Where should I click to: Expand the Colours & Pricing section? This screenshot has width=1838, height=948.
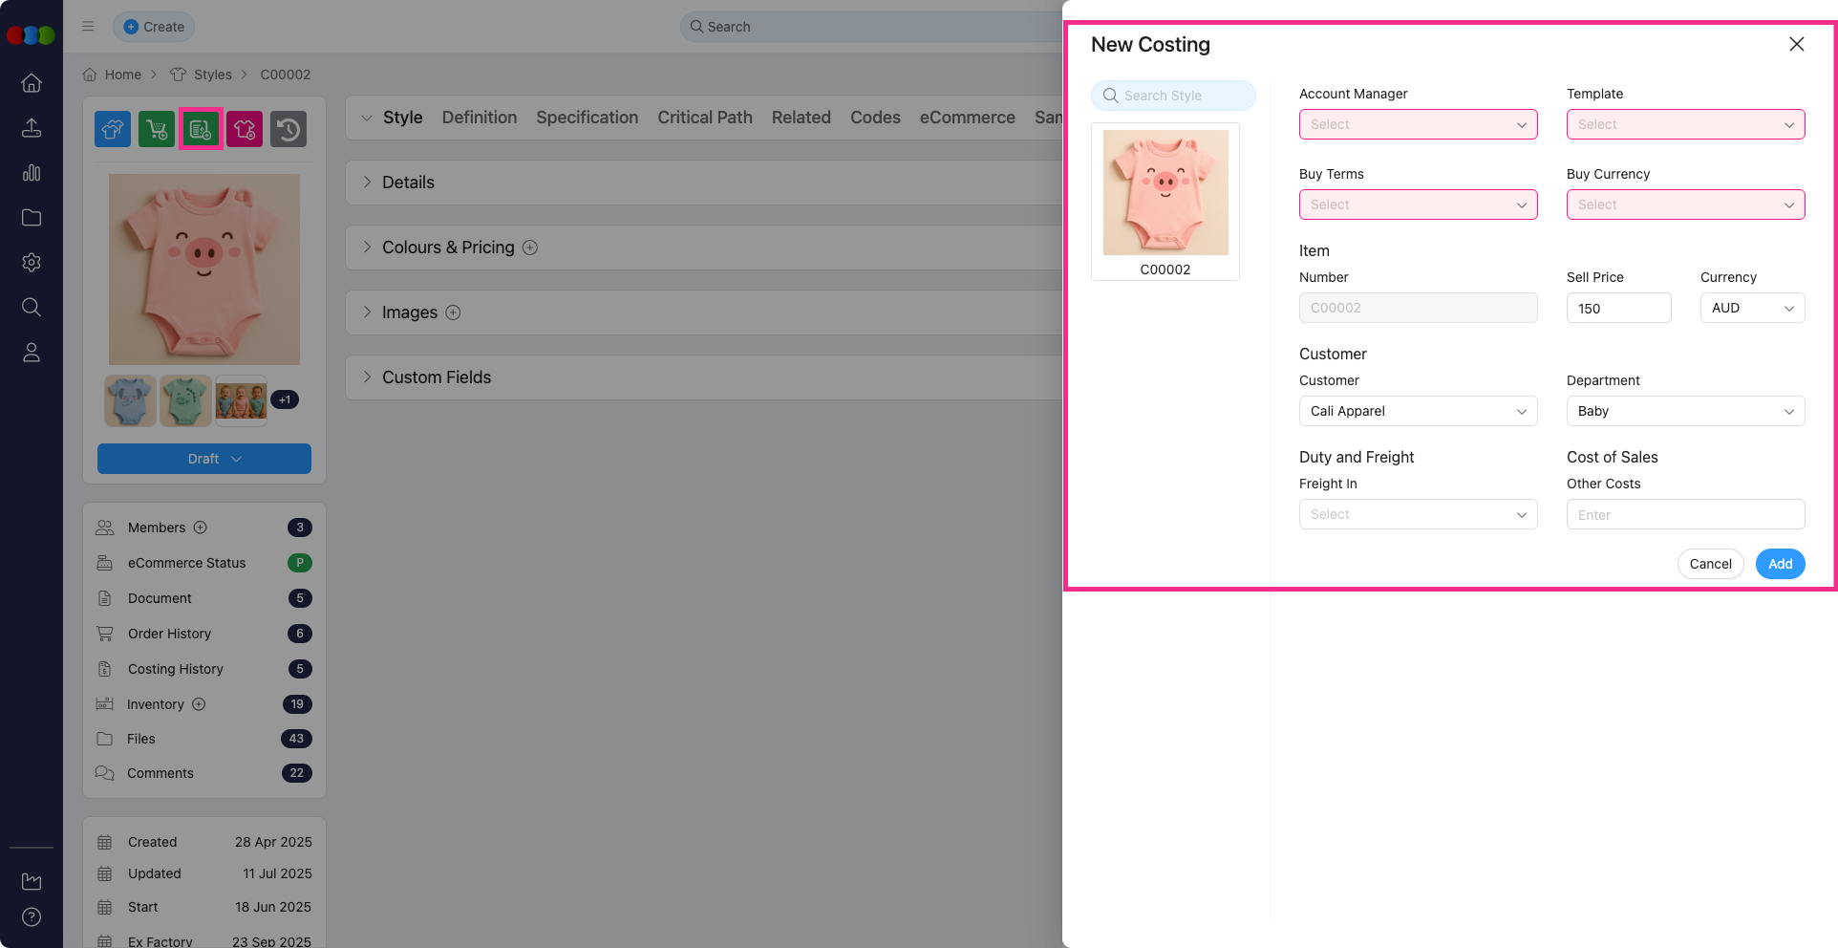pos(367,248)
